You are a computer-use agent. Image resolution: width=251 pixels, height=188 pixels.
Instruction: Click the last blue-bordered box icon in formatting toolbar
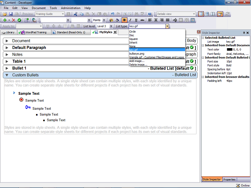point(193,20)
